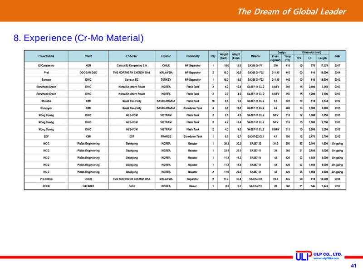363x272 pixels.
Task: Select the Shoaiba project cell
Action: click(x=46, y=101)
